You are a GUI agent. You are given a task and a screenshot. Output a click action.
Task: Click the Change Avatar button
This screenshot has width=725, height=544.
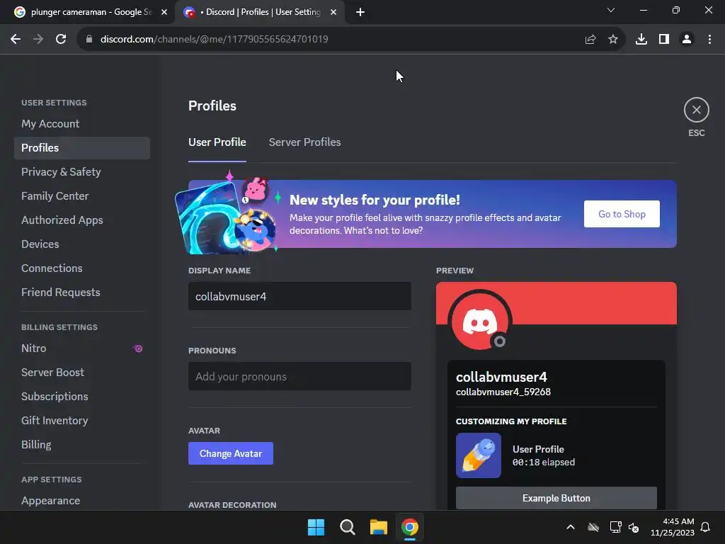point(231,454)
